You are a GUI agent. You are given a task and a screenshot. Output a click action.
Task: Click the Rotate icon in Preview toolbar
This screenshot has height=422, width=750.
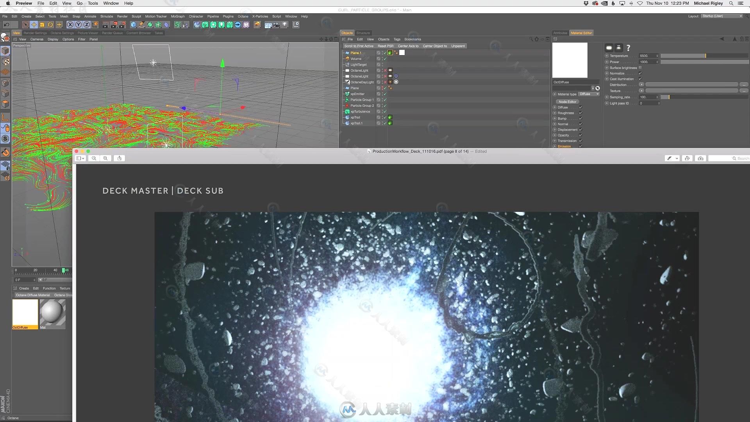[687, 158]
